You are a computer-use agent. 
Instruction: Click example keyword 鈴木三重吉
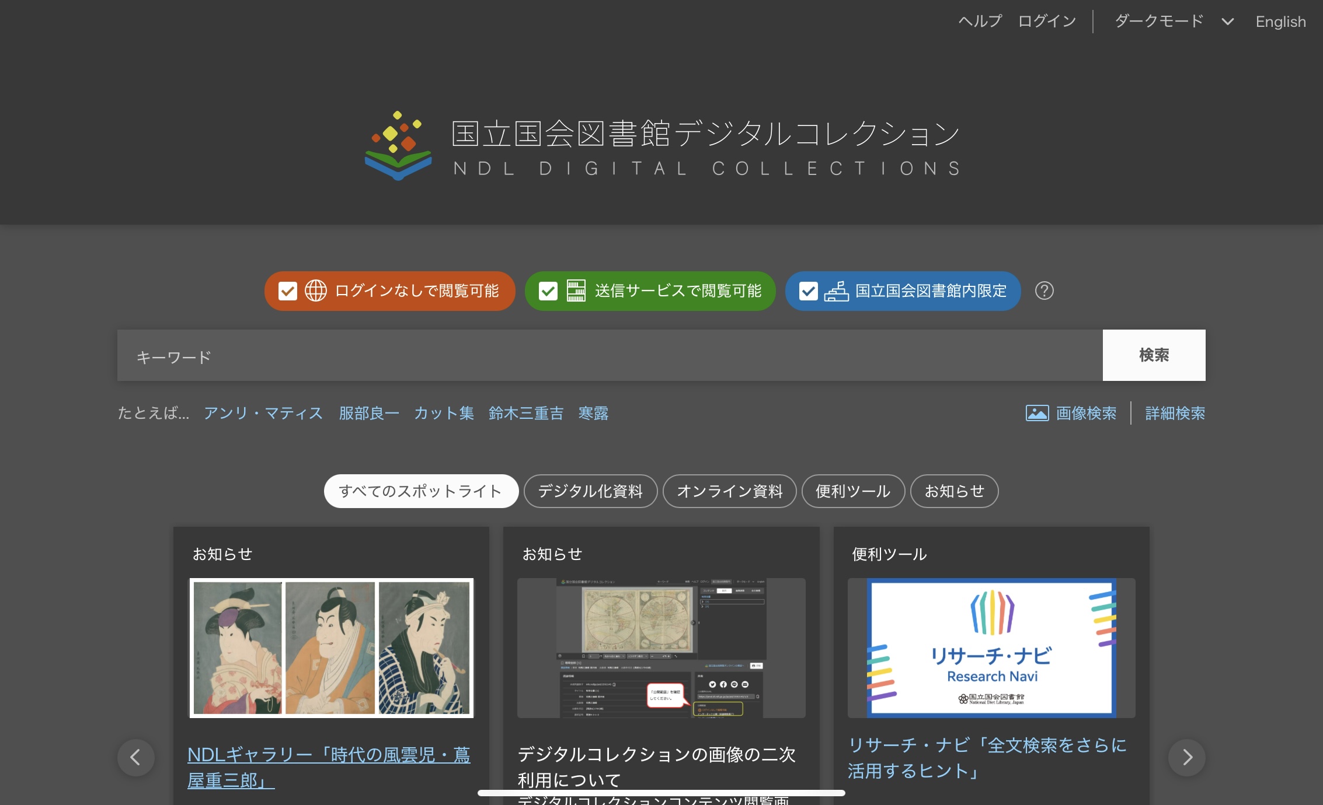point(526,413)
